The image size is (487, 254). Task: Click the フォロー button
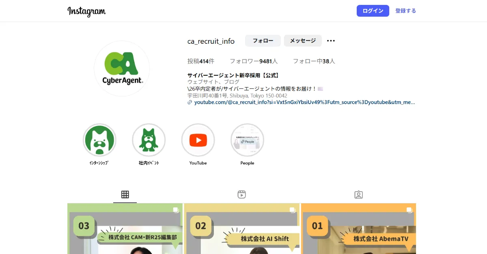(263, 41)
